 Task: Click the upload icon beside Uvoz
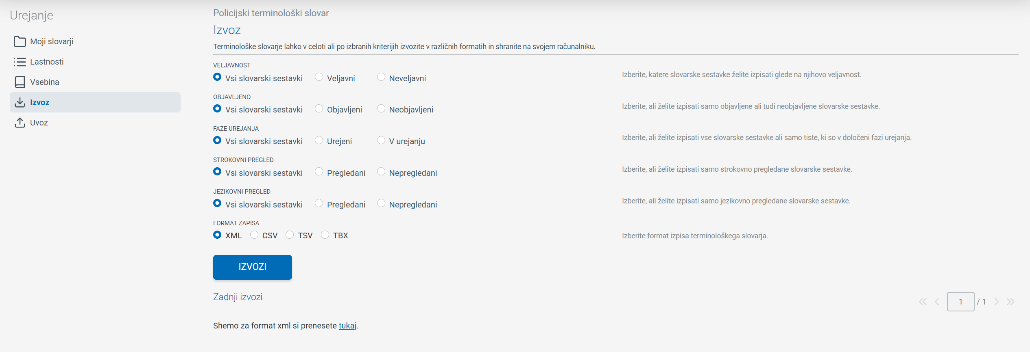[x=20, y=123]
